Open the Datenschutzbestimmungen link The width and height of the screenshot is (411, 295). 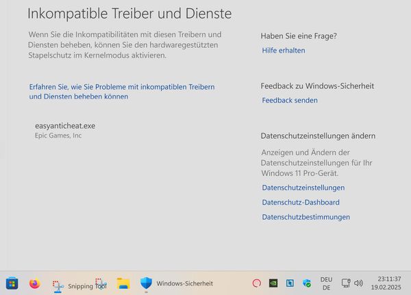pyautogui.click(x=306, y=217)
